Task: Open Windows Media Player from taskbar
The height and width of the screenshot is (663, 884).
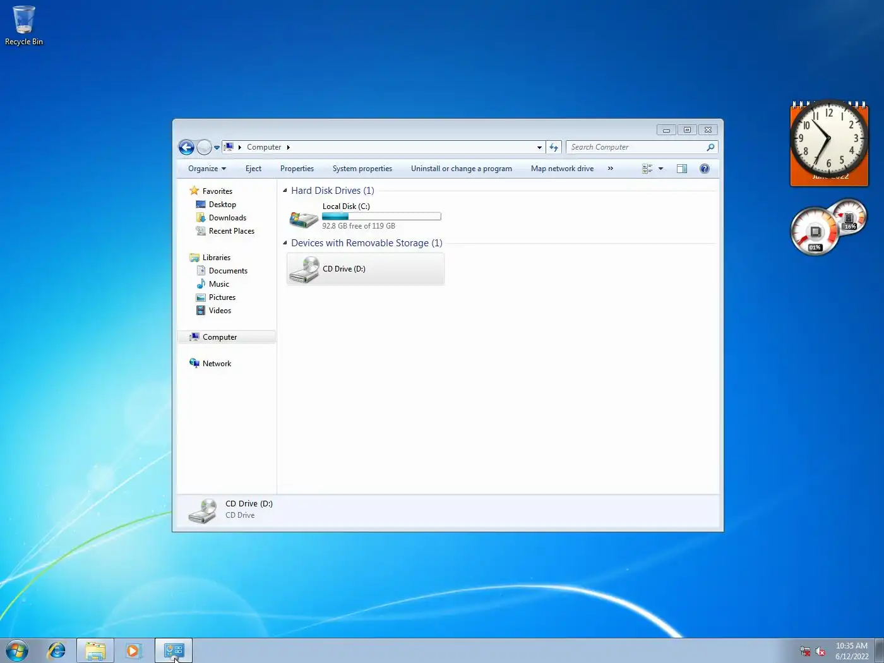Action: click(x=133, y=650)
